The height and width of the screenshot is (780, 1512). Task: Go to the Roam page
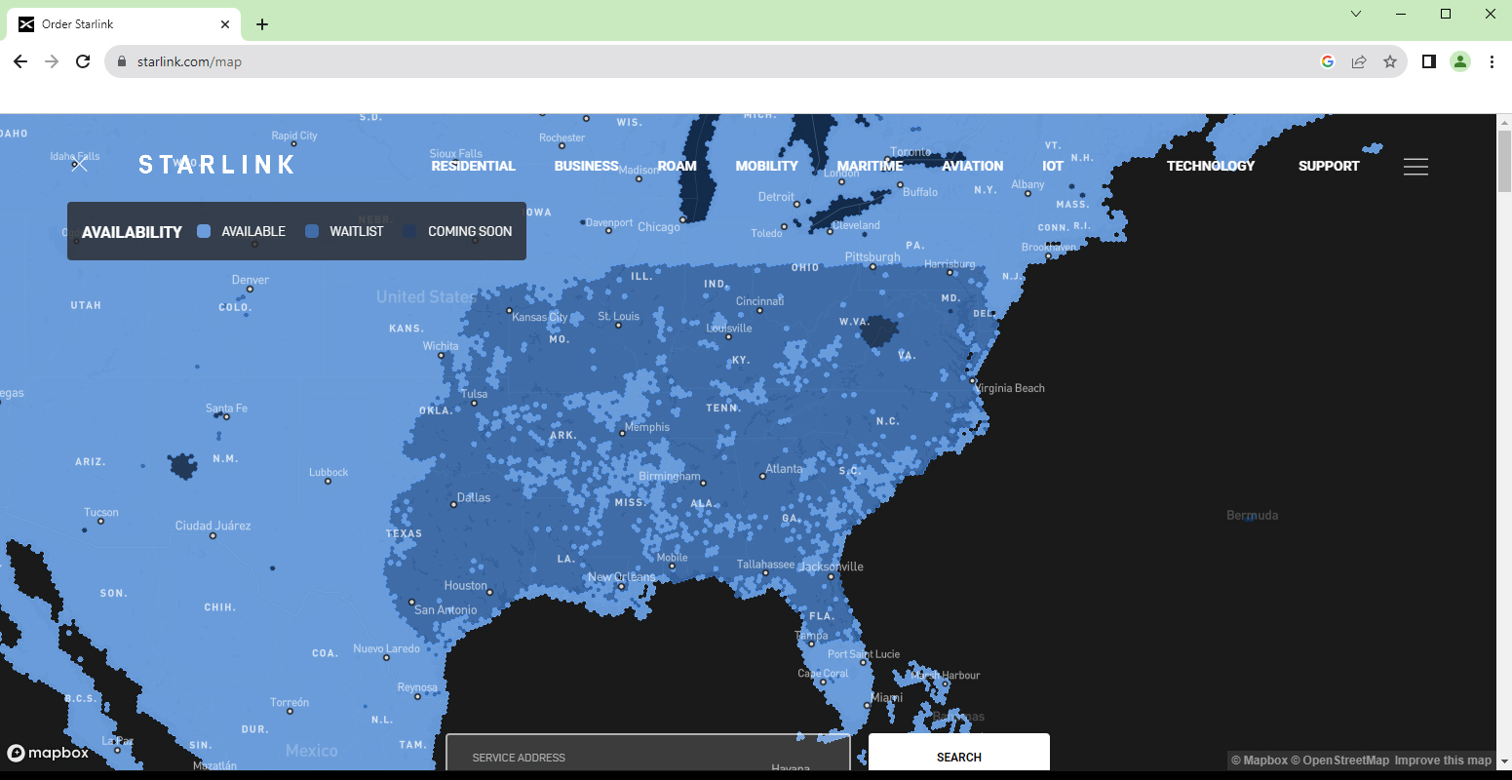[677, 166]
